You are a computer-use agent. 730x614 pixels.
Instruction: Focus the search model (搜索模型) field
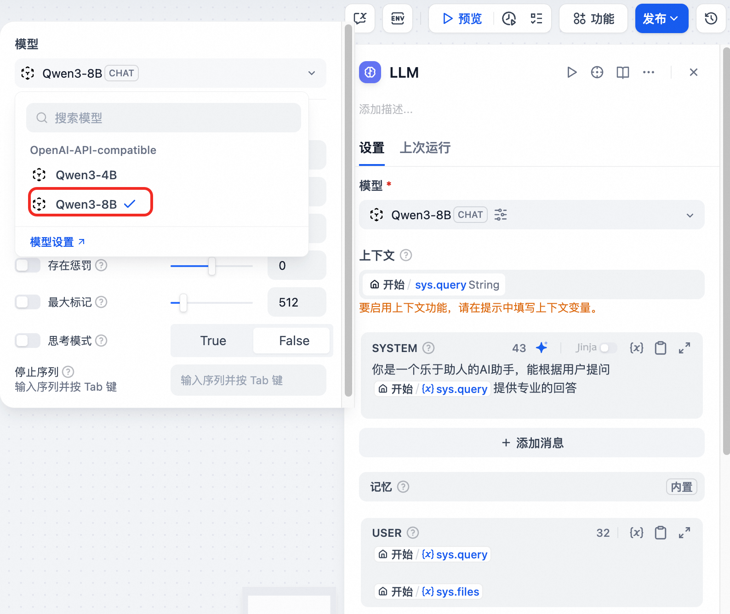tap(163, 118)
